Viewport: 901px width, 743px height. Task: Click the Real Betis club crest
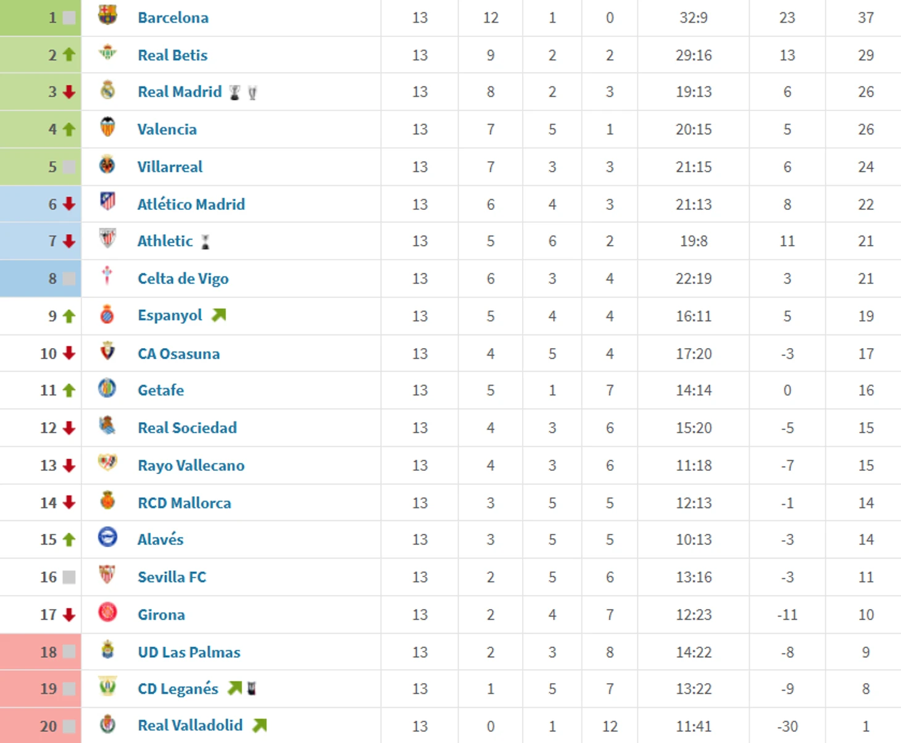[107, 53]
